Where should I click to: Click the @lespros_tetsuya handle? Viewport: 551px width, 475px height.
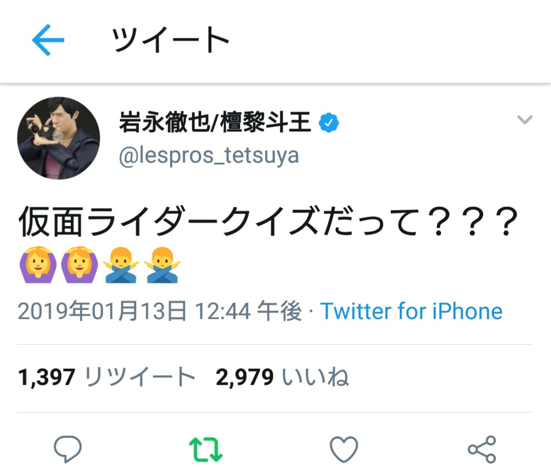tap(209, 155)
